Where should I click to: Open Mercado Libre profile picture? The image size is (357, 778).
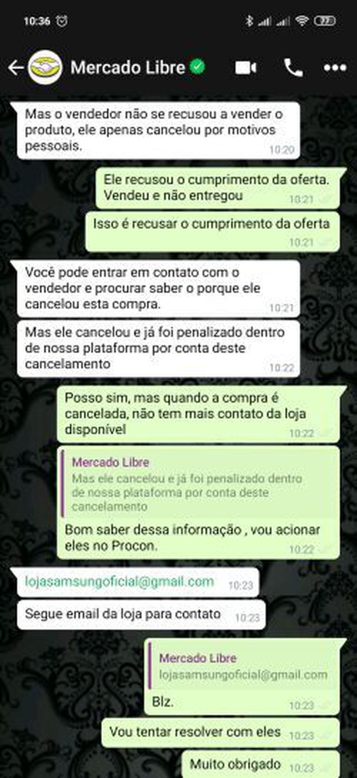[45, 68]
